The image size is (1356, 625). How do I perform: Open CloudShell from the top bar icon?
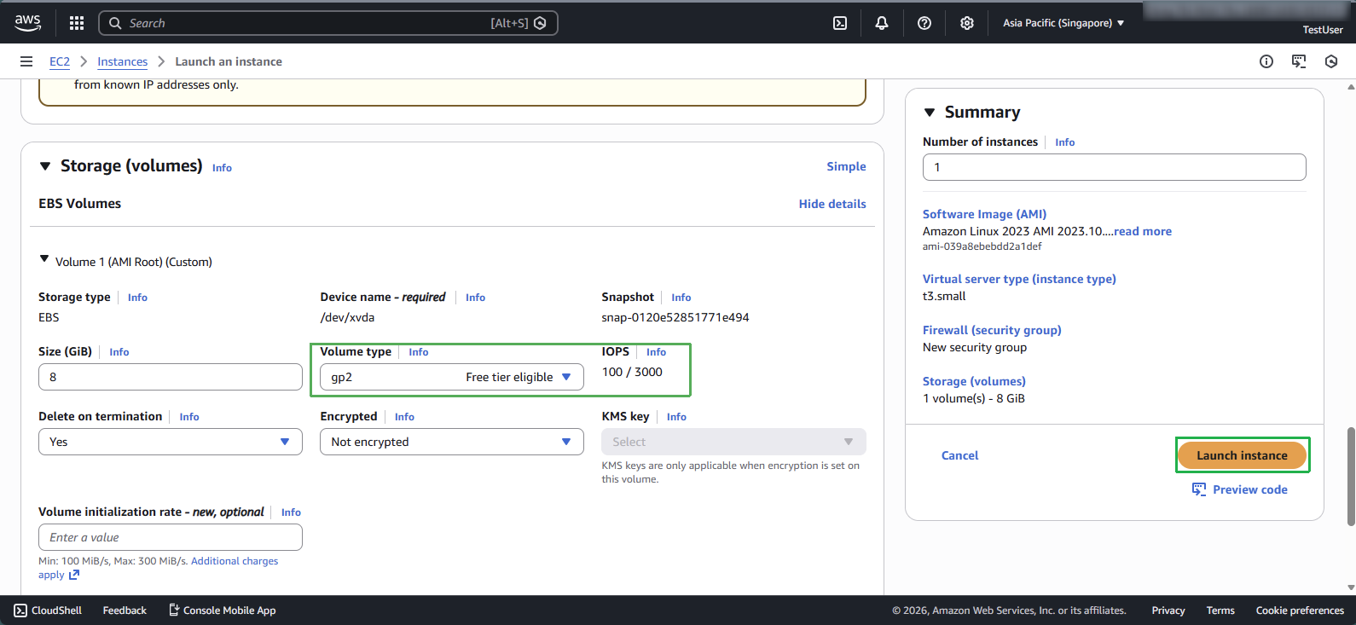840,23
